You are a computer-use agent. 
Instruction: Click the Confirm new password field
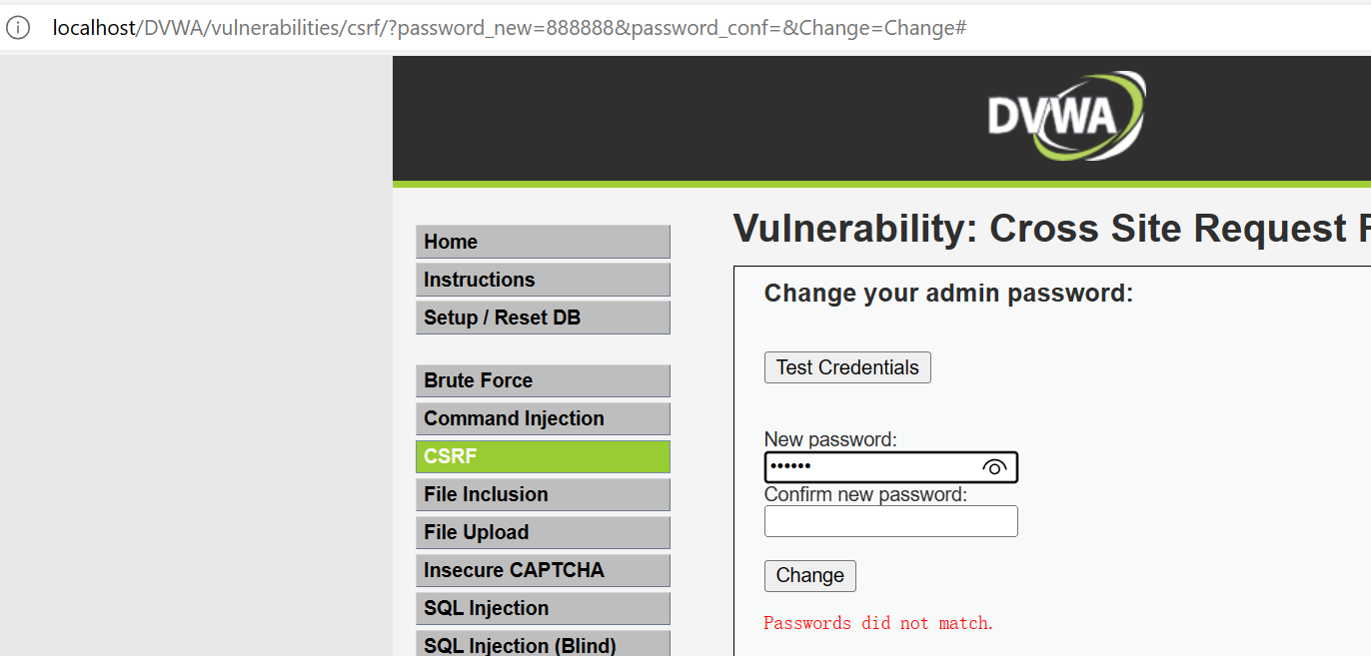pos(890,521)
